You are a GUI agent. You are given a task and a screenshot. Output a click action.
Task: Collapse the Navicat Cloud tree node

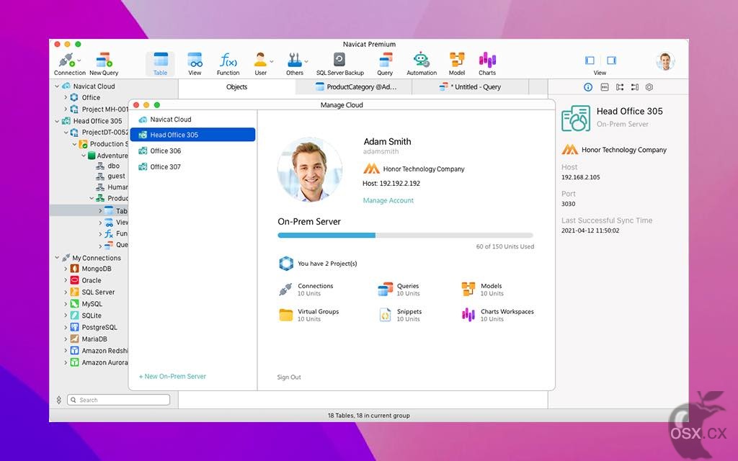(57, 86)
